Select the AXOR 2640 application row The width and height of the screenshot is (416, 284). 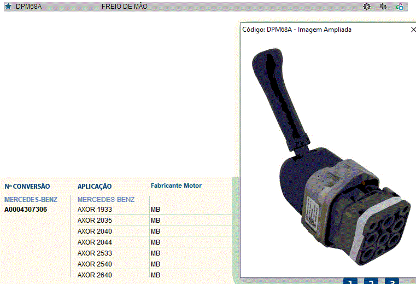click(95, 275)
